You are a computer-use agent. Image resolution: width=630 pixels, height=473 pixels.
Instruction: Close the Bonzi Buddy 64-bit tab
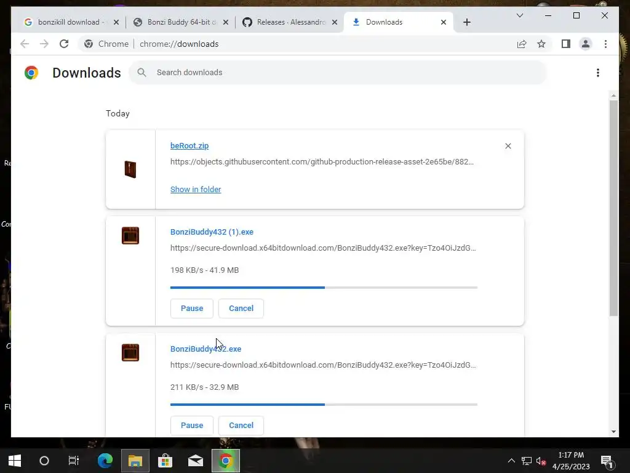coord(226,22)
